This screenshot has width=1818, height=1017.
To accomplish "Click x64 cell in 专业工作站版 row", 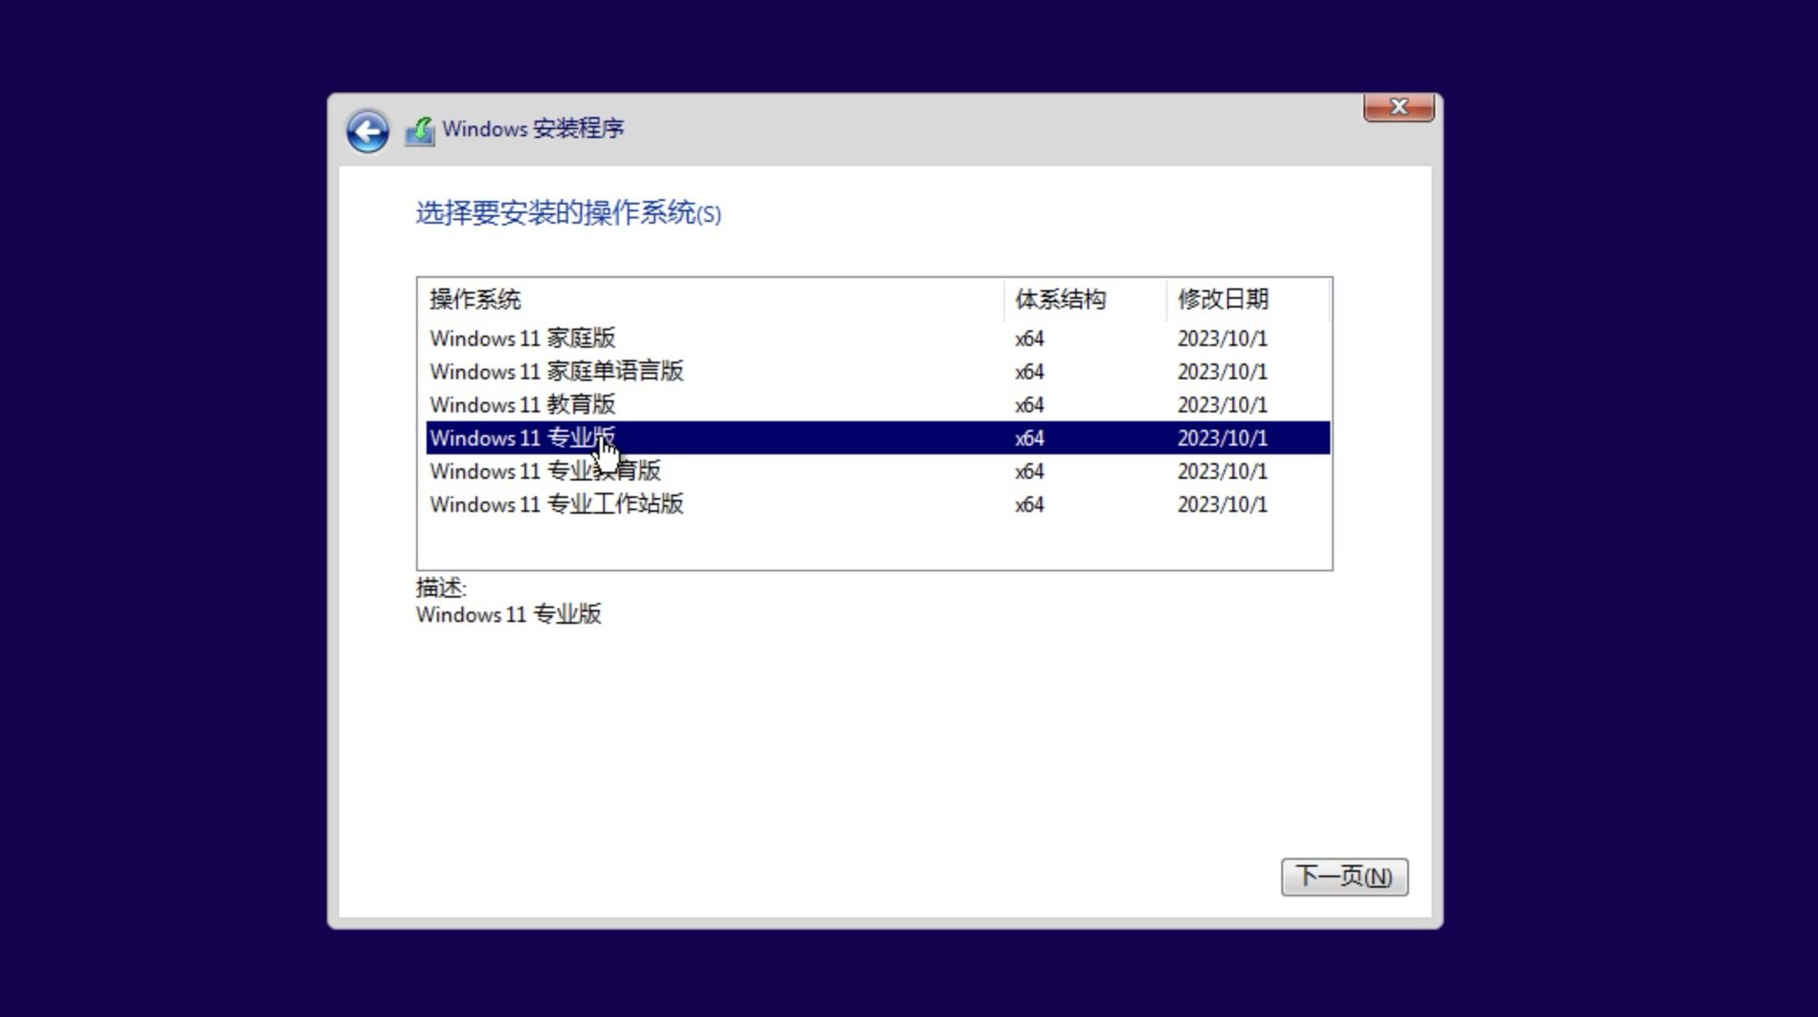I will pos(1030,505).
